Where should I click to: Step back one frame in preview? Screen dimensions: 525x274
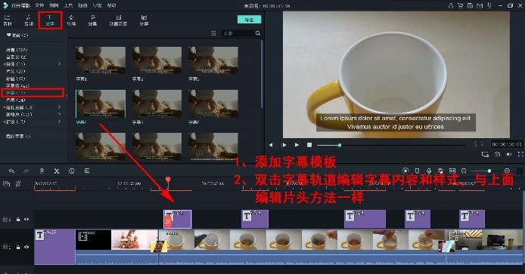point(271,145)
